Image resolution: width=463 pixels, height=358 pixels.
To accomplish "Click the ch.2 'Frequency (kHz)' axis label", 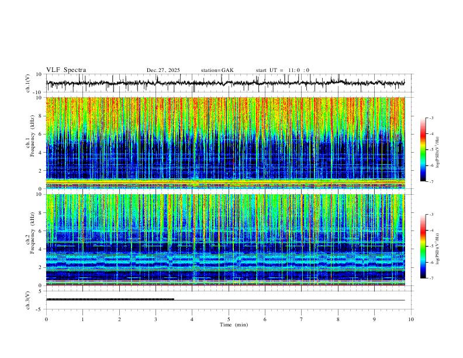I will tap(32, 233).
